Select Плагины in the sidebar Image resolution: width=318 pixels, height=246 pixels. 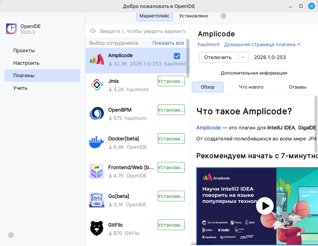[42, 76]
